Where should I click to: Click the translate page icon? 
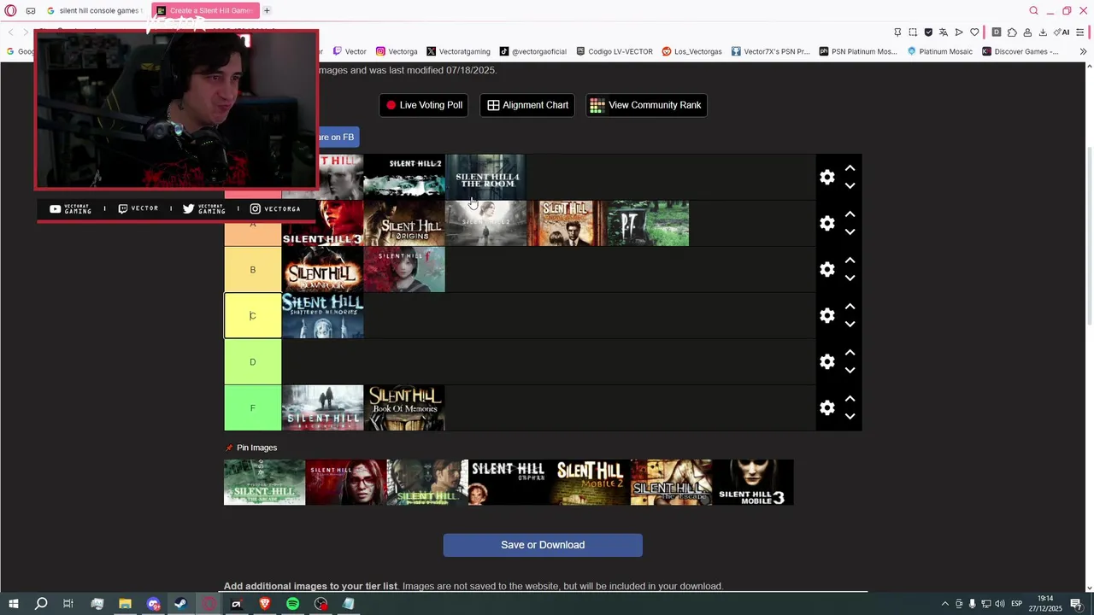coord(944,32)
